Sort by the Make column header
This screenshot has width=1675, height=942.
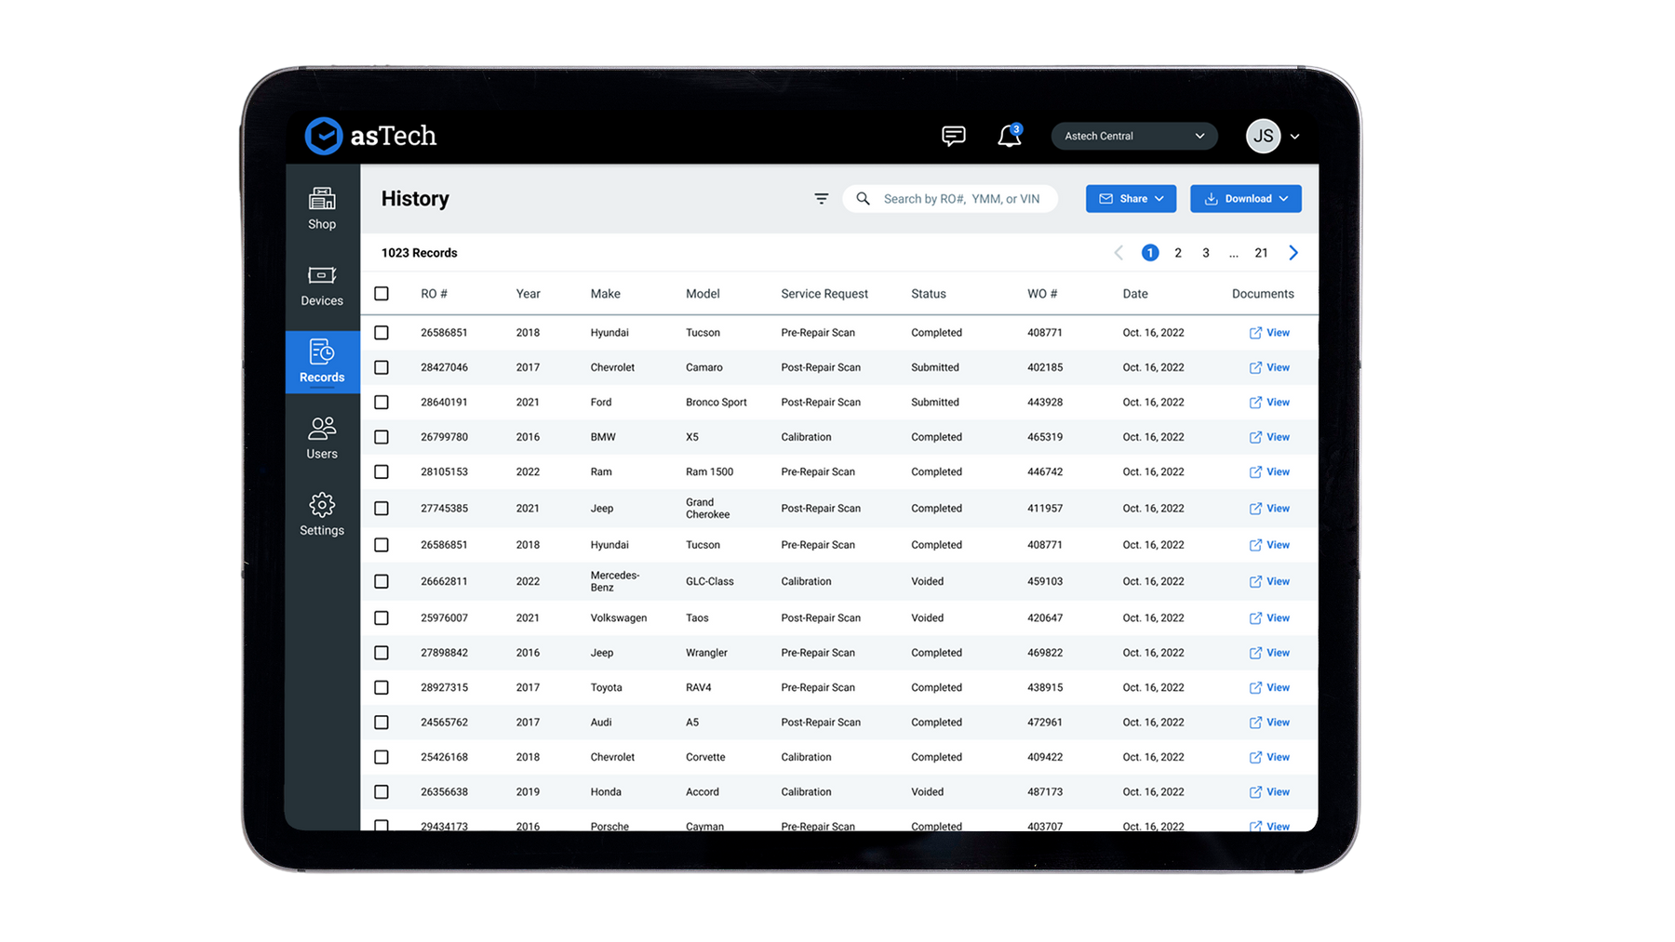[605, 294]
